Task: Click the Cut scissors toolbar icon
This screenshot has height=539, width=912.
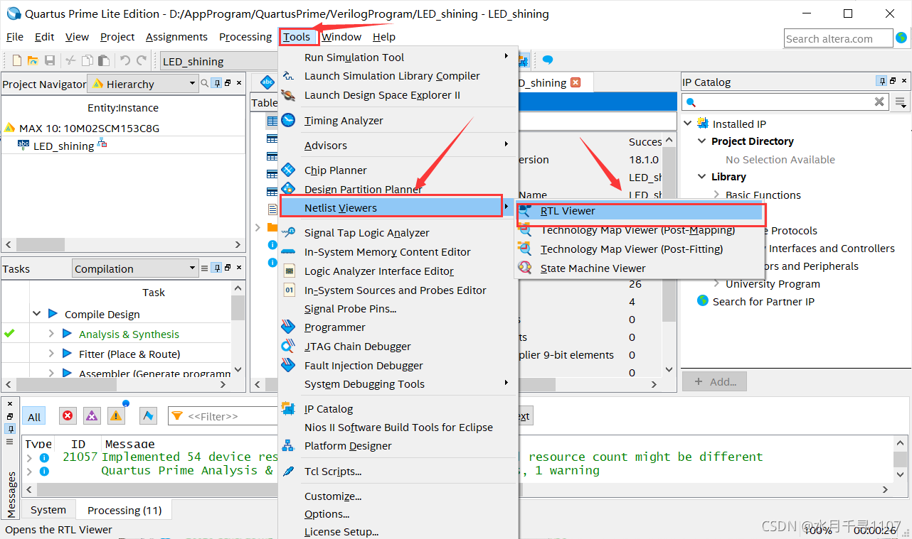Action: (x=70, y=61)
